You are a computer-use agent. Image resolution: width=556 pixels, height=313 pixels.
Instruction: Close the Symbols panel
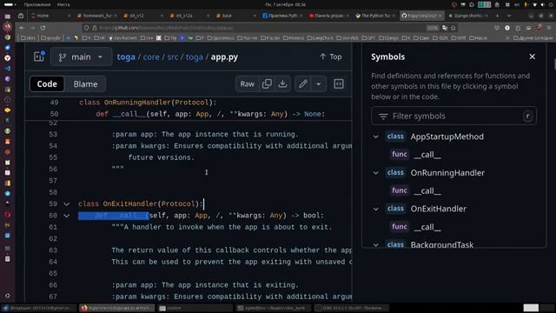click(x=532, y=57)
